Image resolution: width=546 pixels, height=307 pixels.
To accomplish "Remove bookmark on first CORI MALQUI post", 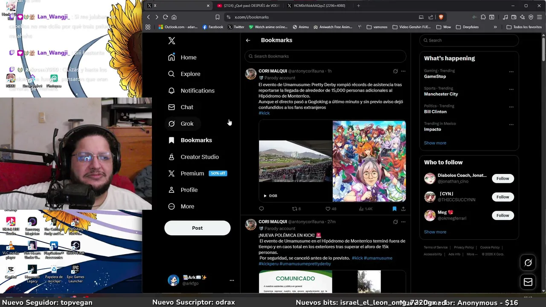I will pyautogui.click(x=395, y=209).
